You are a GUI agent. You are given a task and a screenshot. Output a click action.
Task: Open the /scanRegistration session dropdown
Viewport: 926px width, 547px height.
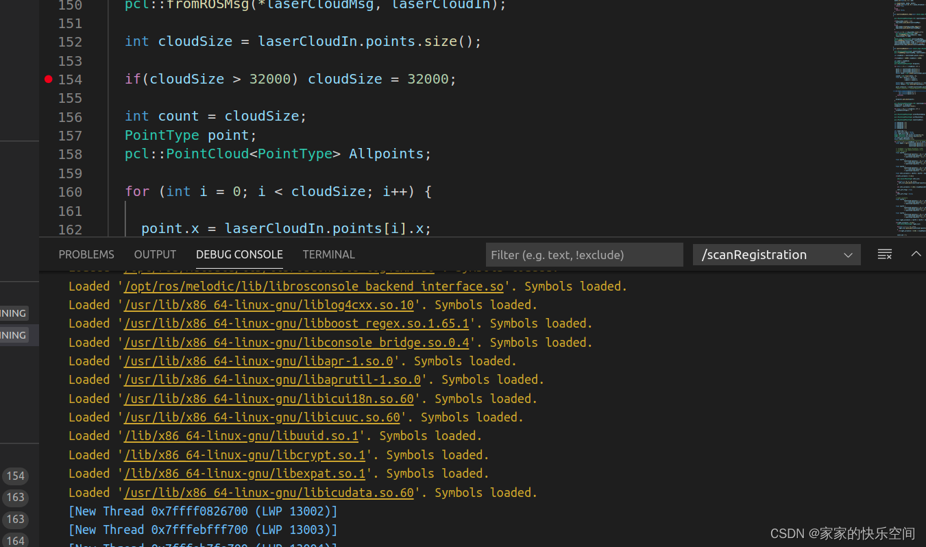tap(777, 254)
